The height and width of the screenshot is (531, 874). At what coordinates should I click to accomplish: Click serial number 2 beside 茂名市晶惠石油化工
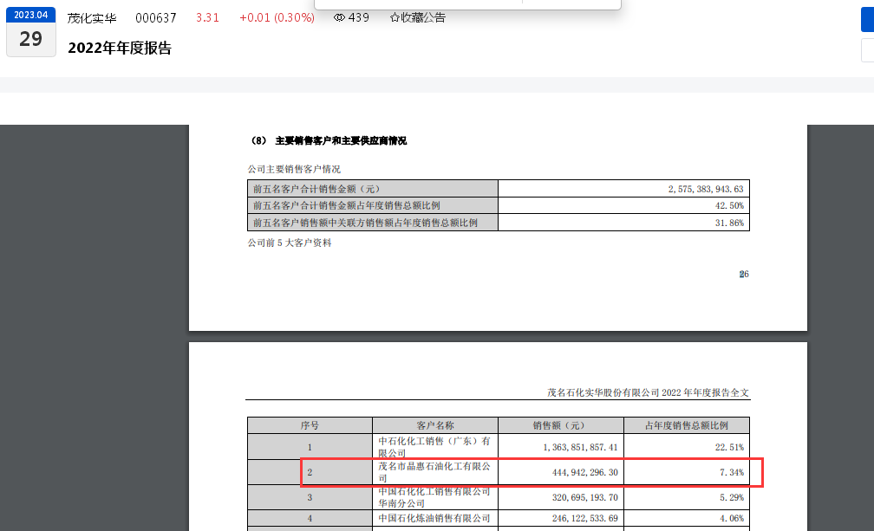coord(310,473)
